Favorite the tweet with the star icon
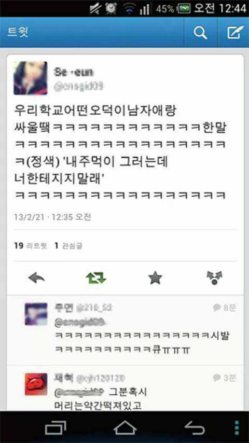The image size is (249, 443). pos(155,278)
